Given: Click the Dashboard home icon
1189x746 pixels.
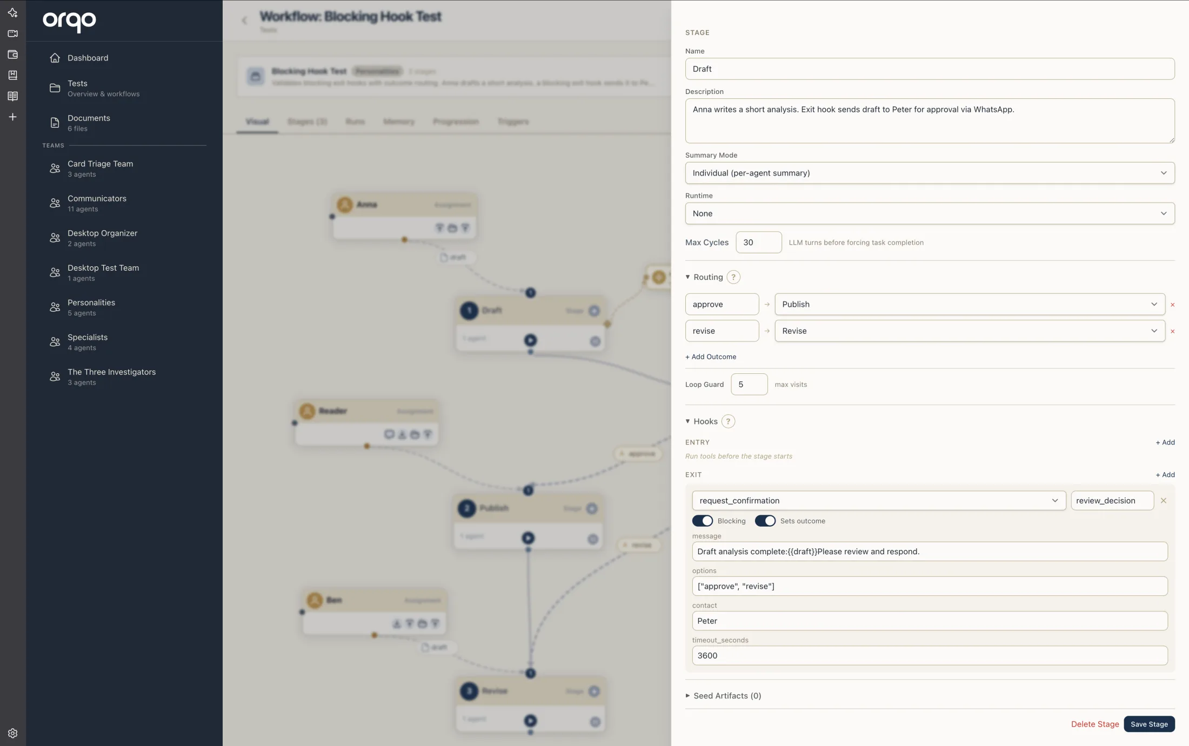Looking at the screenshot, I should point(55,58).
